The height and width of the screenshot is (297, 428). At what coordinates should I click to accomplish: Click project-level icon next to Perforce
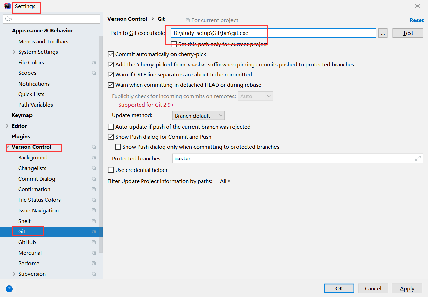(94, 264)
